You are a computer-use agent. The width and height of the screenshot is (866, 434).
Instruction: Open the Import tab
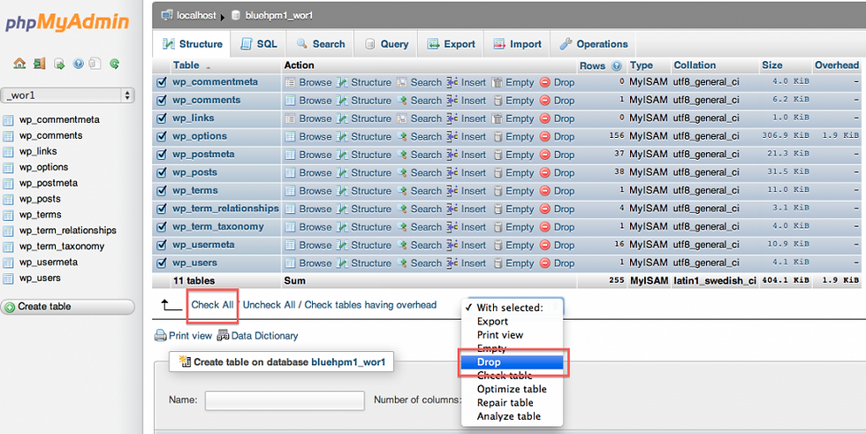[518, 44]
